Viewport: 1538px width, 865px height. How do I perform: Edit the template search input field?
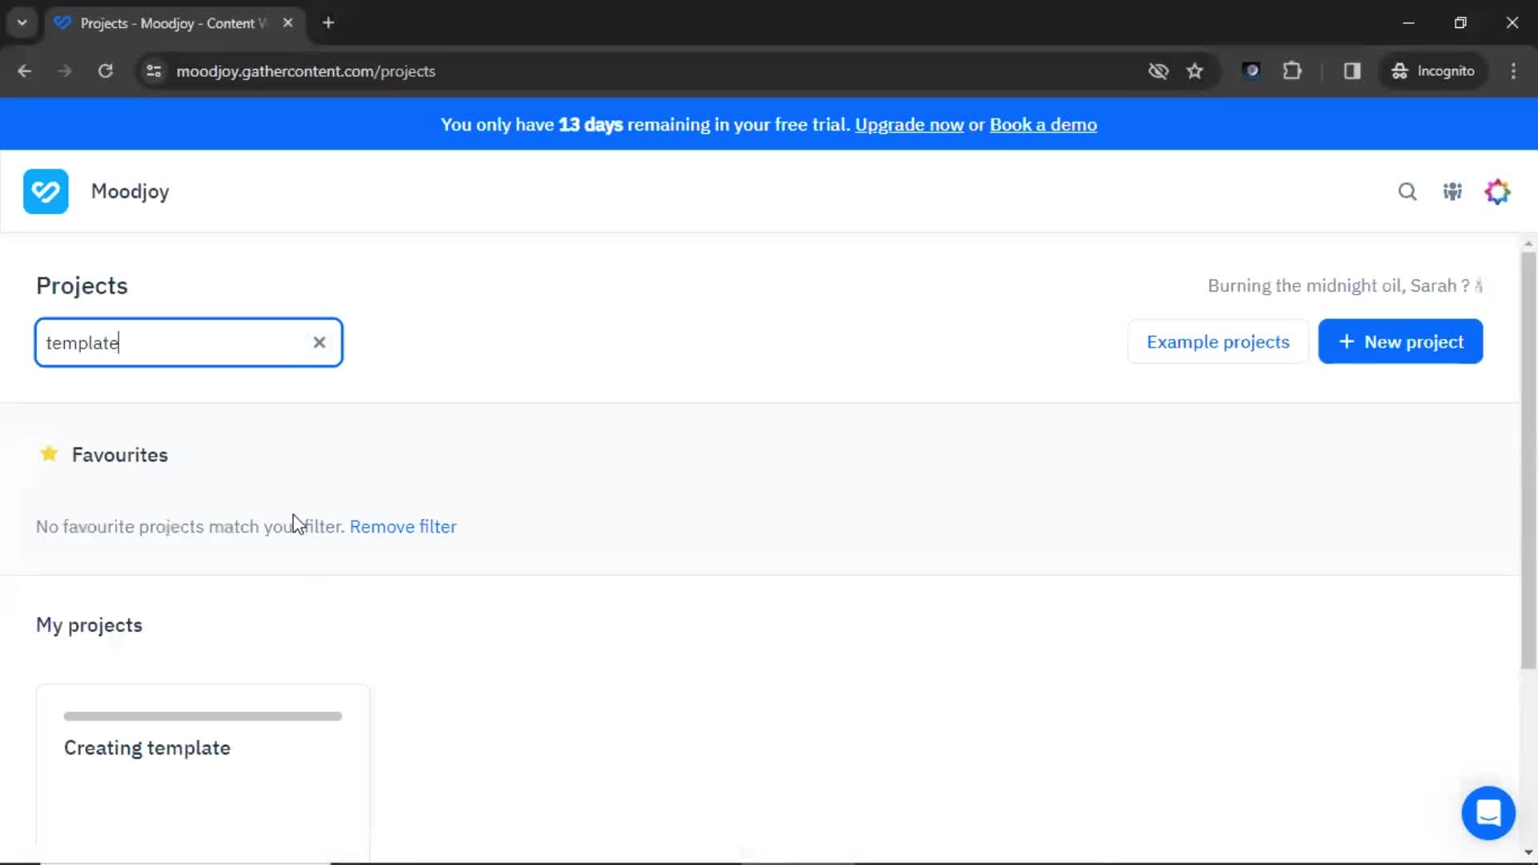tap(189, 341)
